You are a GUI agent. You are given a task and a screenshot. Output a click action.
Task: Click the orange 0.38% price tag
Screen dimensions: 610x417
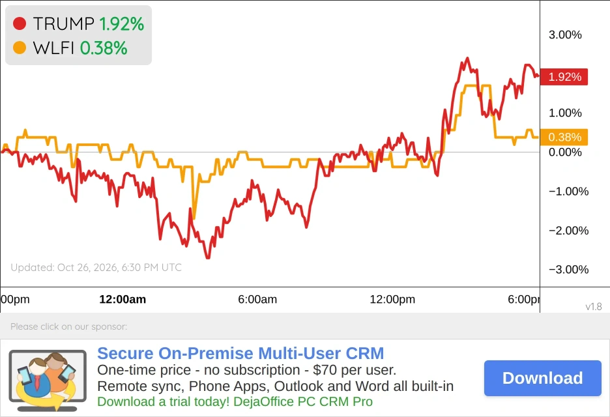point(564,137)
